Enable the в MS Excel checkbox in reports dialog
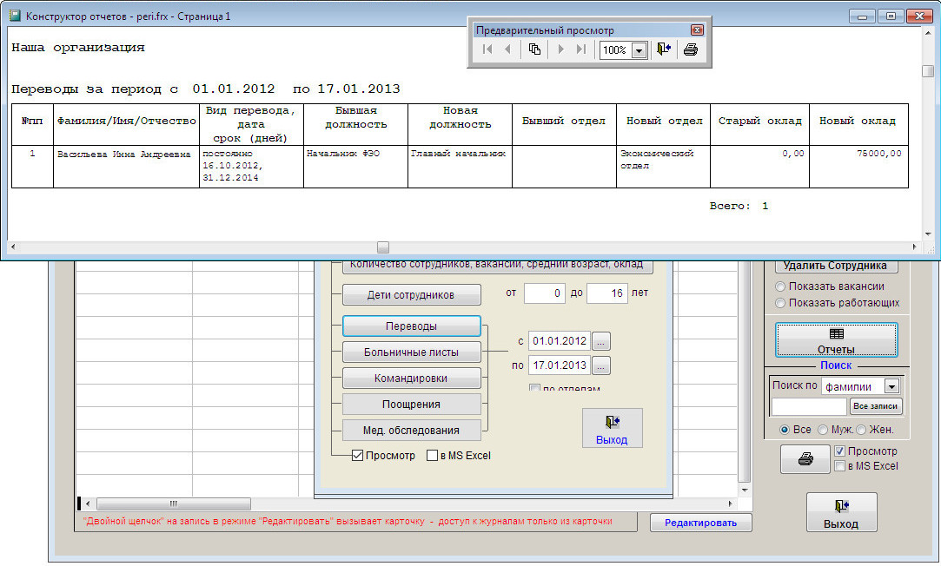The image size is (941, 566). tap(433, 456)
